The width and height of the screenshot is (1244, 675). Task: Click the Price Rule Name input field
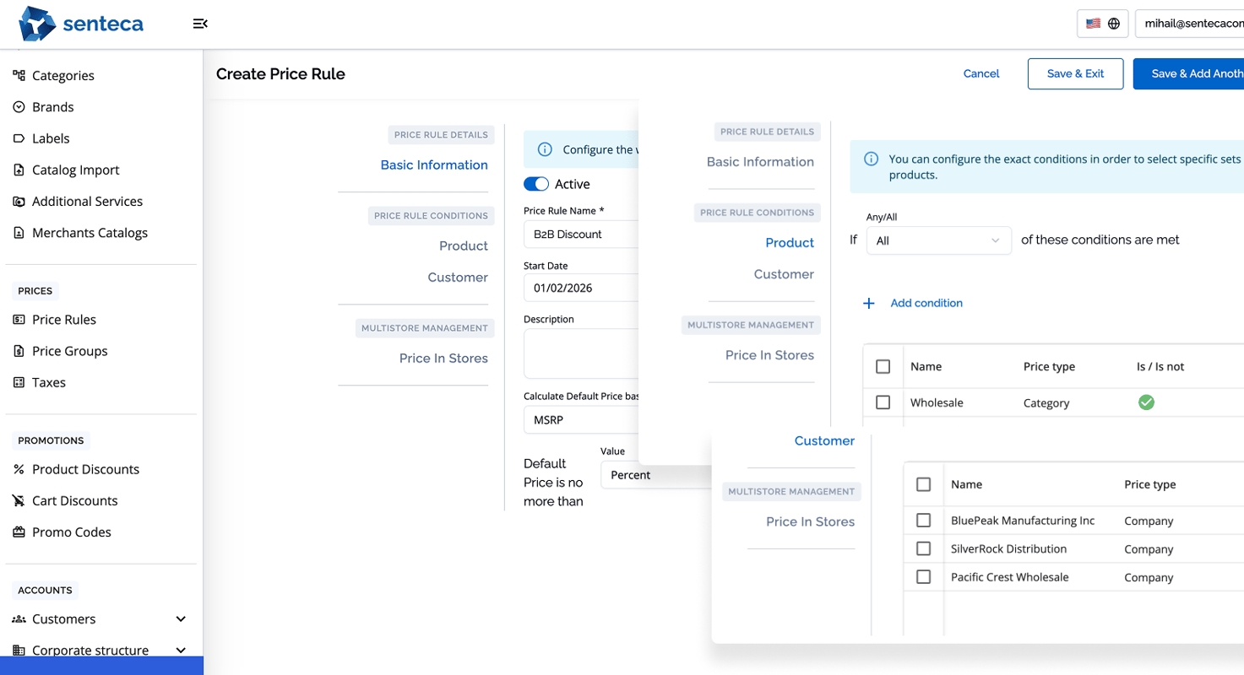coord(583,234)
